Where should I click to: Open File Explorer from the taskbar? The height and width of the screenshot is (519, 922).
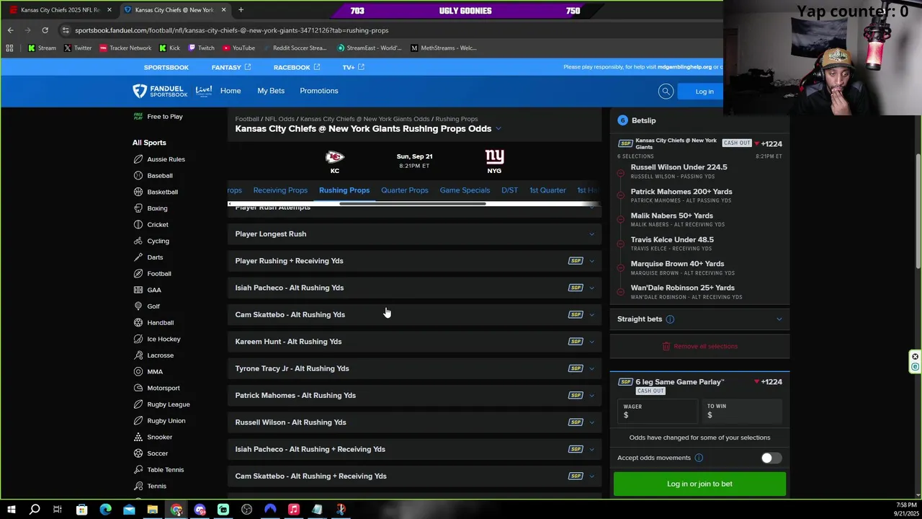(153, 510)
